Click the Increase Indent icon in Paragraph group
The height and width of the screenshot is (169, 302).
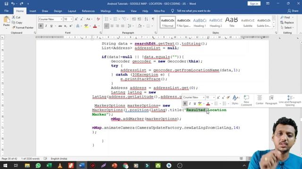[139, 19]
